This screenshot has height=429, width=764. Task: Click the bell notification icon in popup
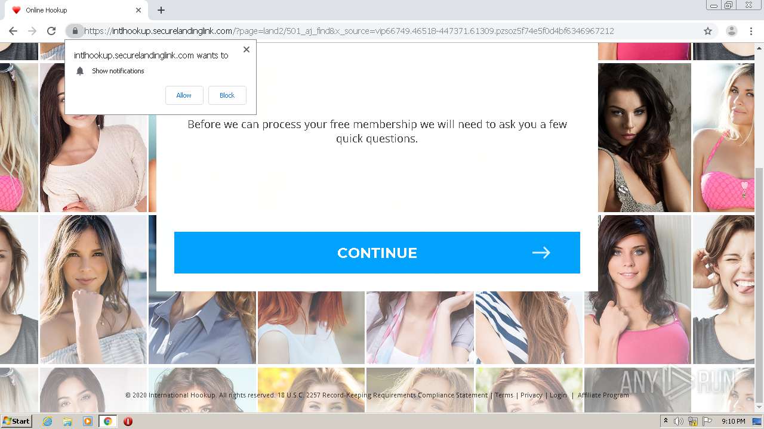pos(80,71)
